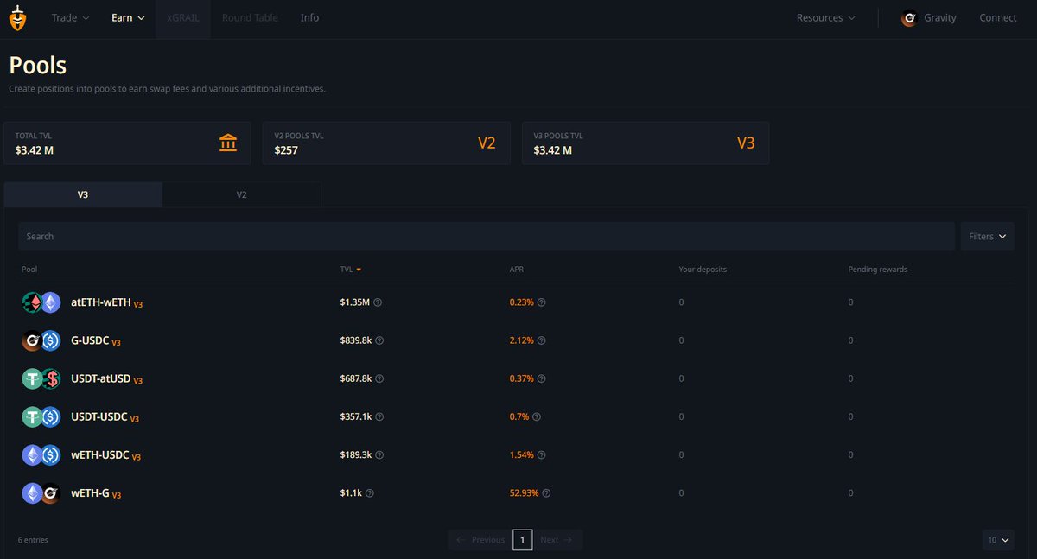The width and height of the screenshot is (1037, 559).
Task: Click the info icon next to $687.8k TVL
Action: (x=379, y=378)
